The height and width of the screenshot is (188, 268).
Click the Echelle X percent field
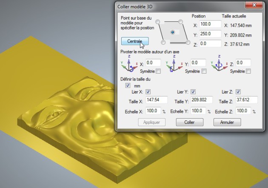point(153,111)
